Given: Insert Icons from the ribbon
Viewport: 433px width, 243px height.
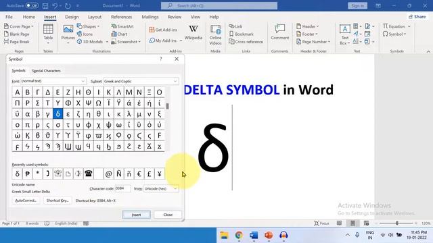Looking at the screenshot, I should [x=85, y=34].
